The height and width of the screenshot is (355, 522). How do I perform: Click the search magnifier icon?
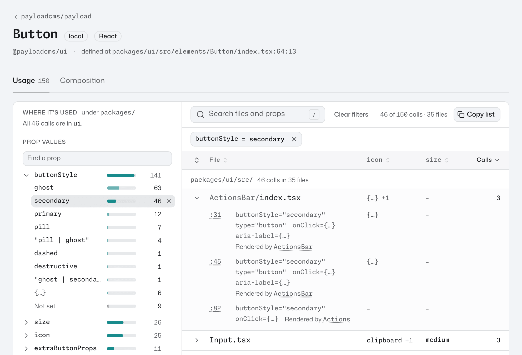click(200, 114)
